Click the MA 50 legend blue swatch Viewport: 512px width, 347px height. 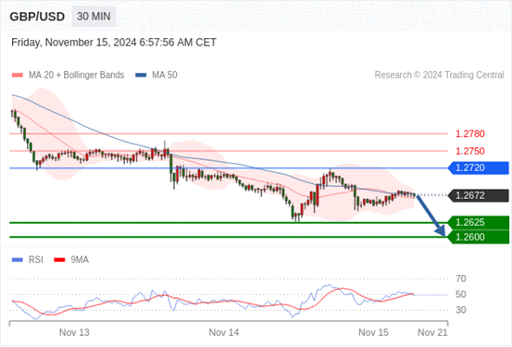(141, 75)
